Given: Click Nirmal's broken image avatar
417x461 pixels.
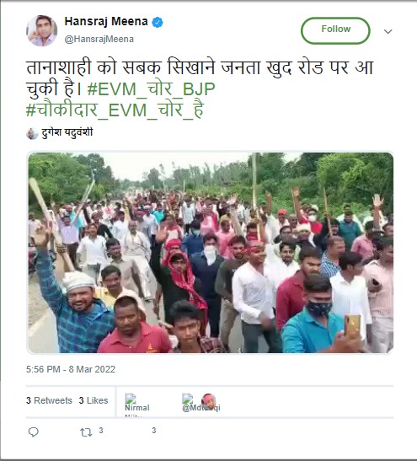Looking at the screenshot, I should 131,399.
